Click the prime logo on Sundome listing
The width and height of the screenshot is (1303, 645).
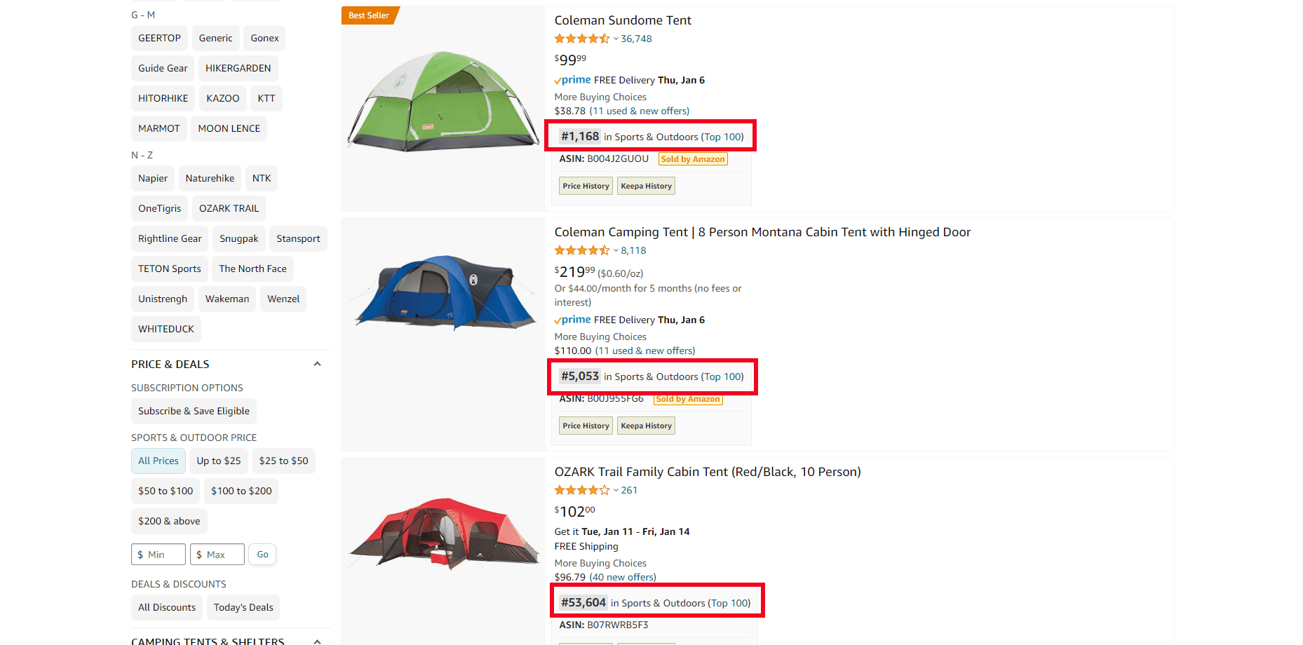[x=572, y=80]
